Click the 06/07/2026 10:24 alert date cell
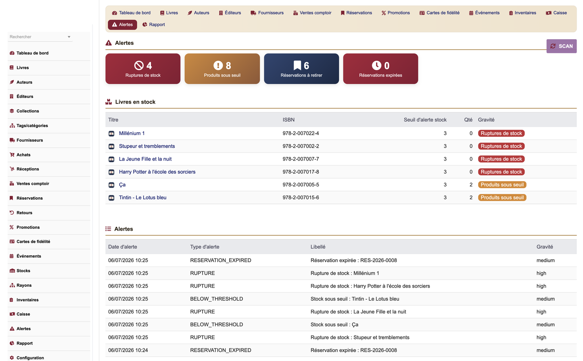The image size is (583, 361). [128, 351]
